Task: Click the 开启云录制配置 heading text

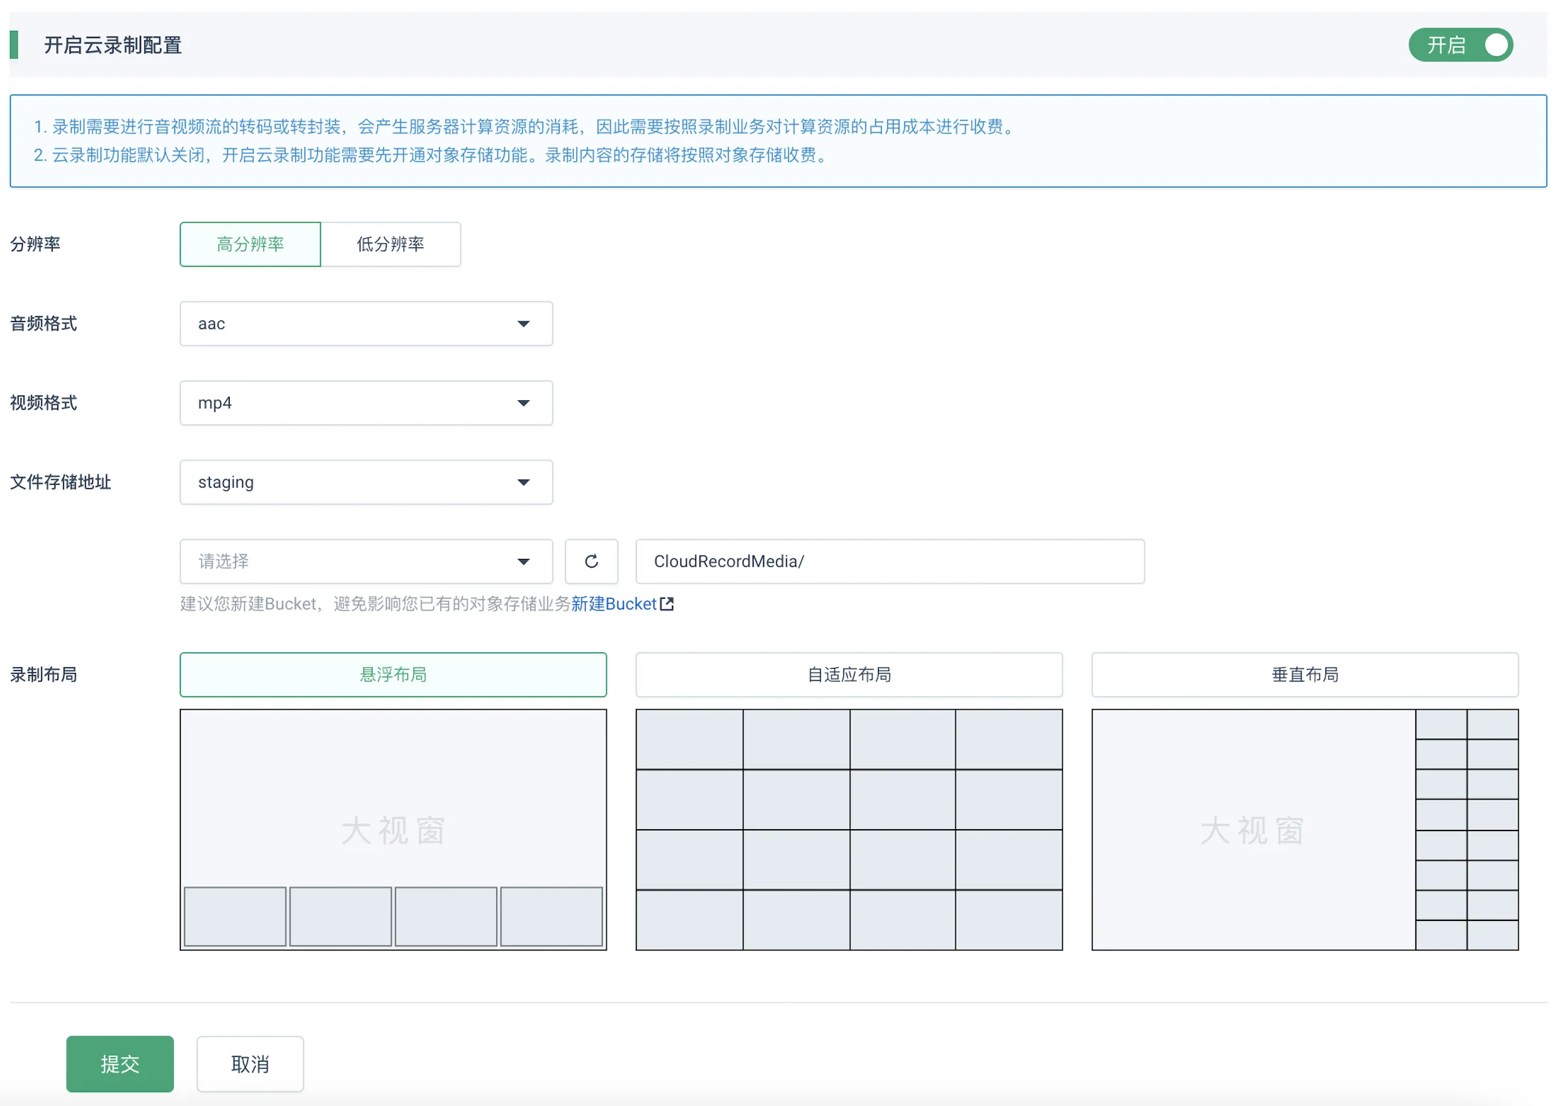Action: click(113, 45)
